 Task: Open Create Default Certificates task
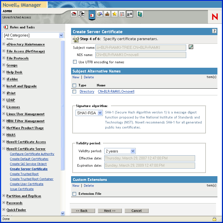pyautogui.click(x=29, y=159)
